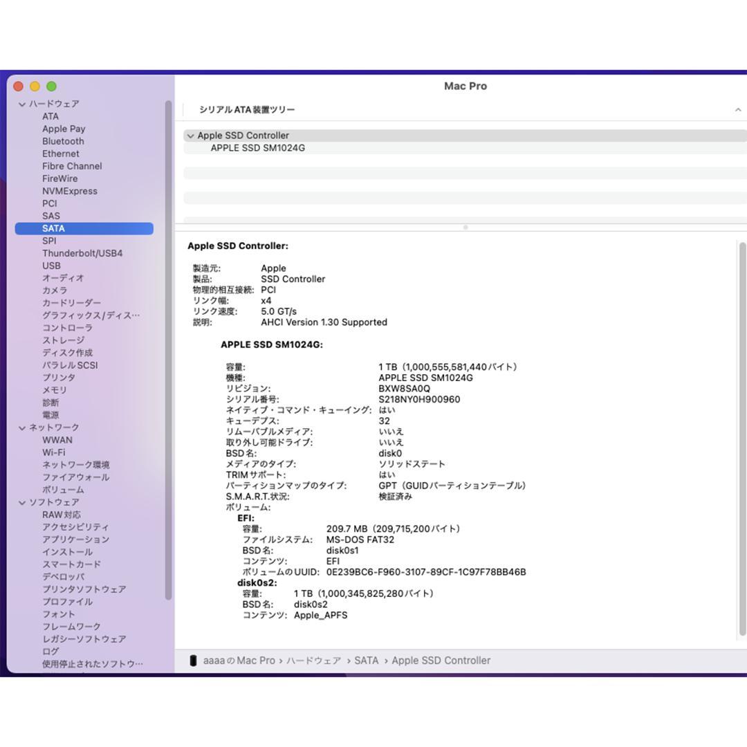Collapse the ソフトウェア section in sidebar

coord(22,503)
